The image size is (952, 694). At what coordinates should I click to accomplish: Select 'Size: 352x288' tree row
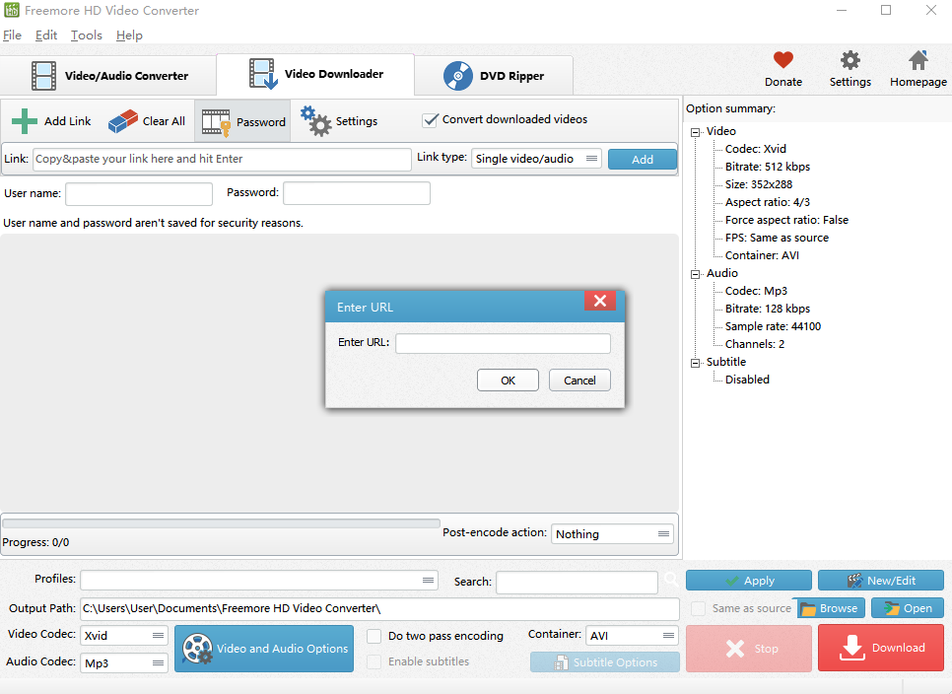758,184
